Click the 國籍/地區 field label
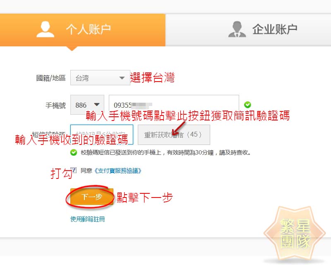The width and height of the screenshot is (331, 265). pos(51,78)
